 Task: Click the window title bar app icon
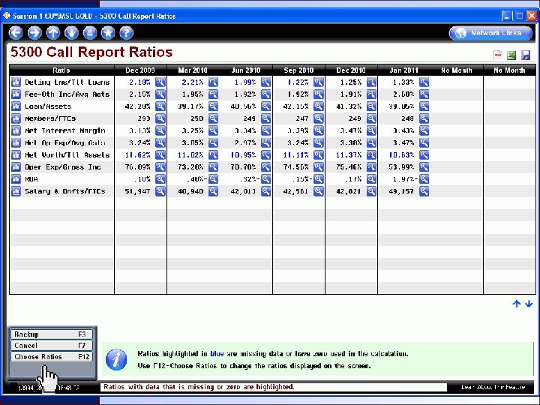[x=7, y=16]
